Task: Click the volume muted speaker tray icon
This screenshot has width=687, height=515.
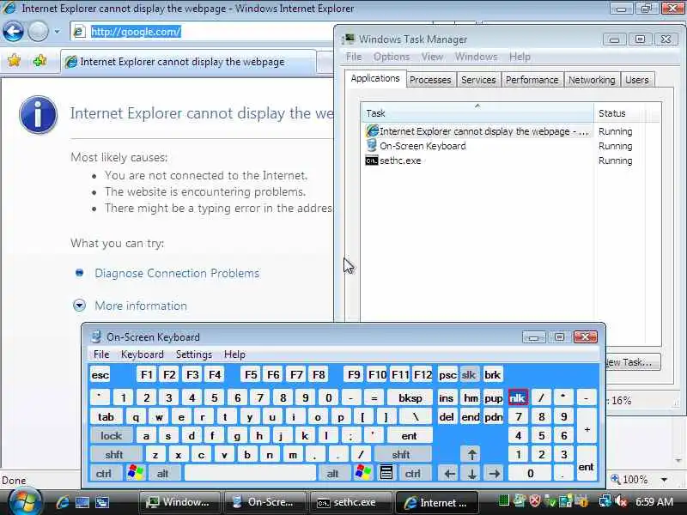Action: point(621,500)
